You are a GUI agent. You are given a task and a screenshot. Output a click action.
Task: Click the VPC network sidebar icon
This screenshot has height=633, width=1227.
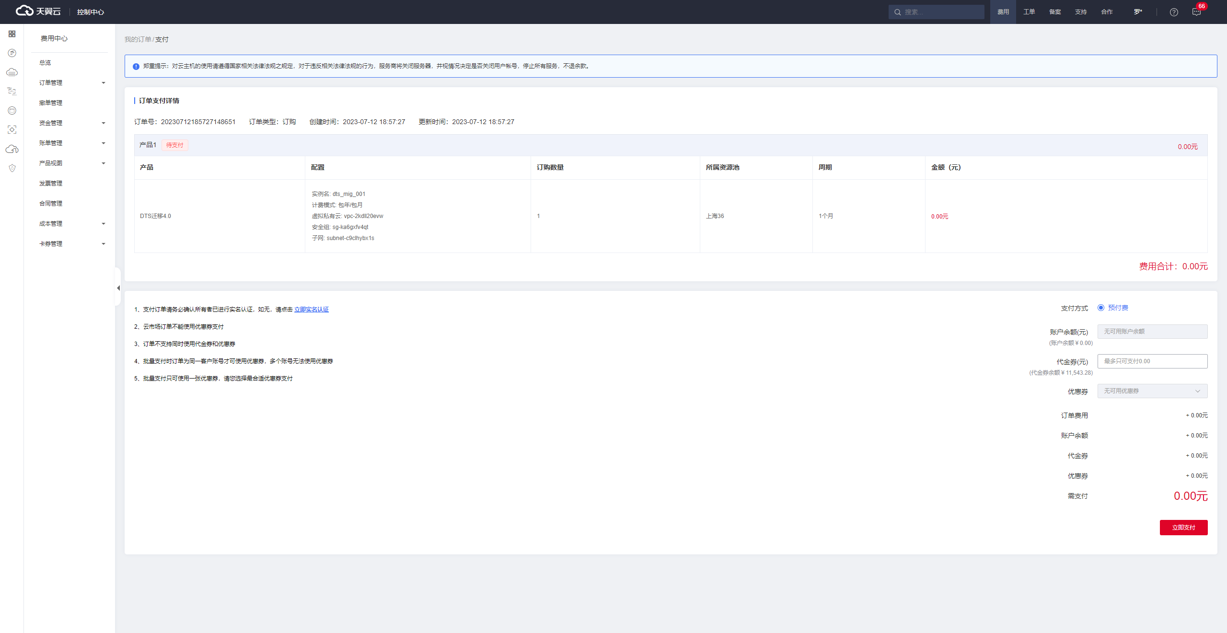point(12,91)
